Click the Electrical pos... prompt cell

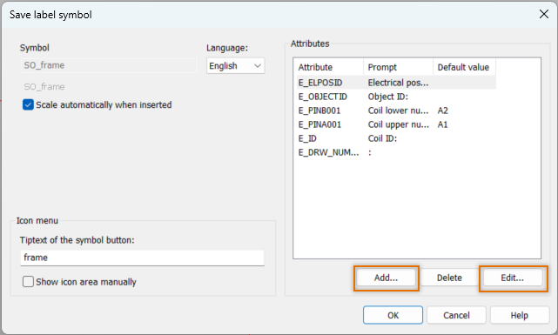(x=398, y=83)
